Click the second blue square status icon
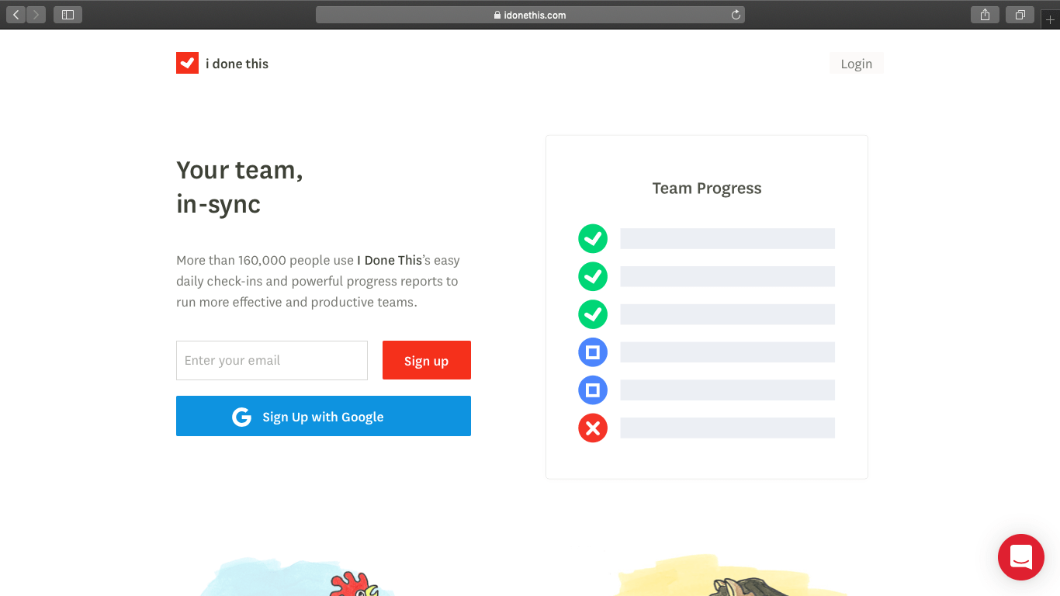Screen dimensions: 1060x596 (593, 390)
